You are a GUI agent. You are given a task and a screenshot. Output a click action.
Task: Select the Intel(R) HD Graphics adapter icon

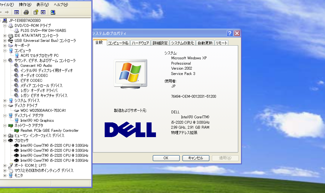[x=17, y=121]
